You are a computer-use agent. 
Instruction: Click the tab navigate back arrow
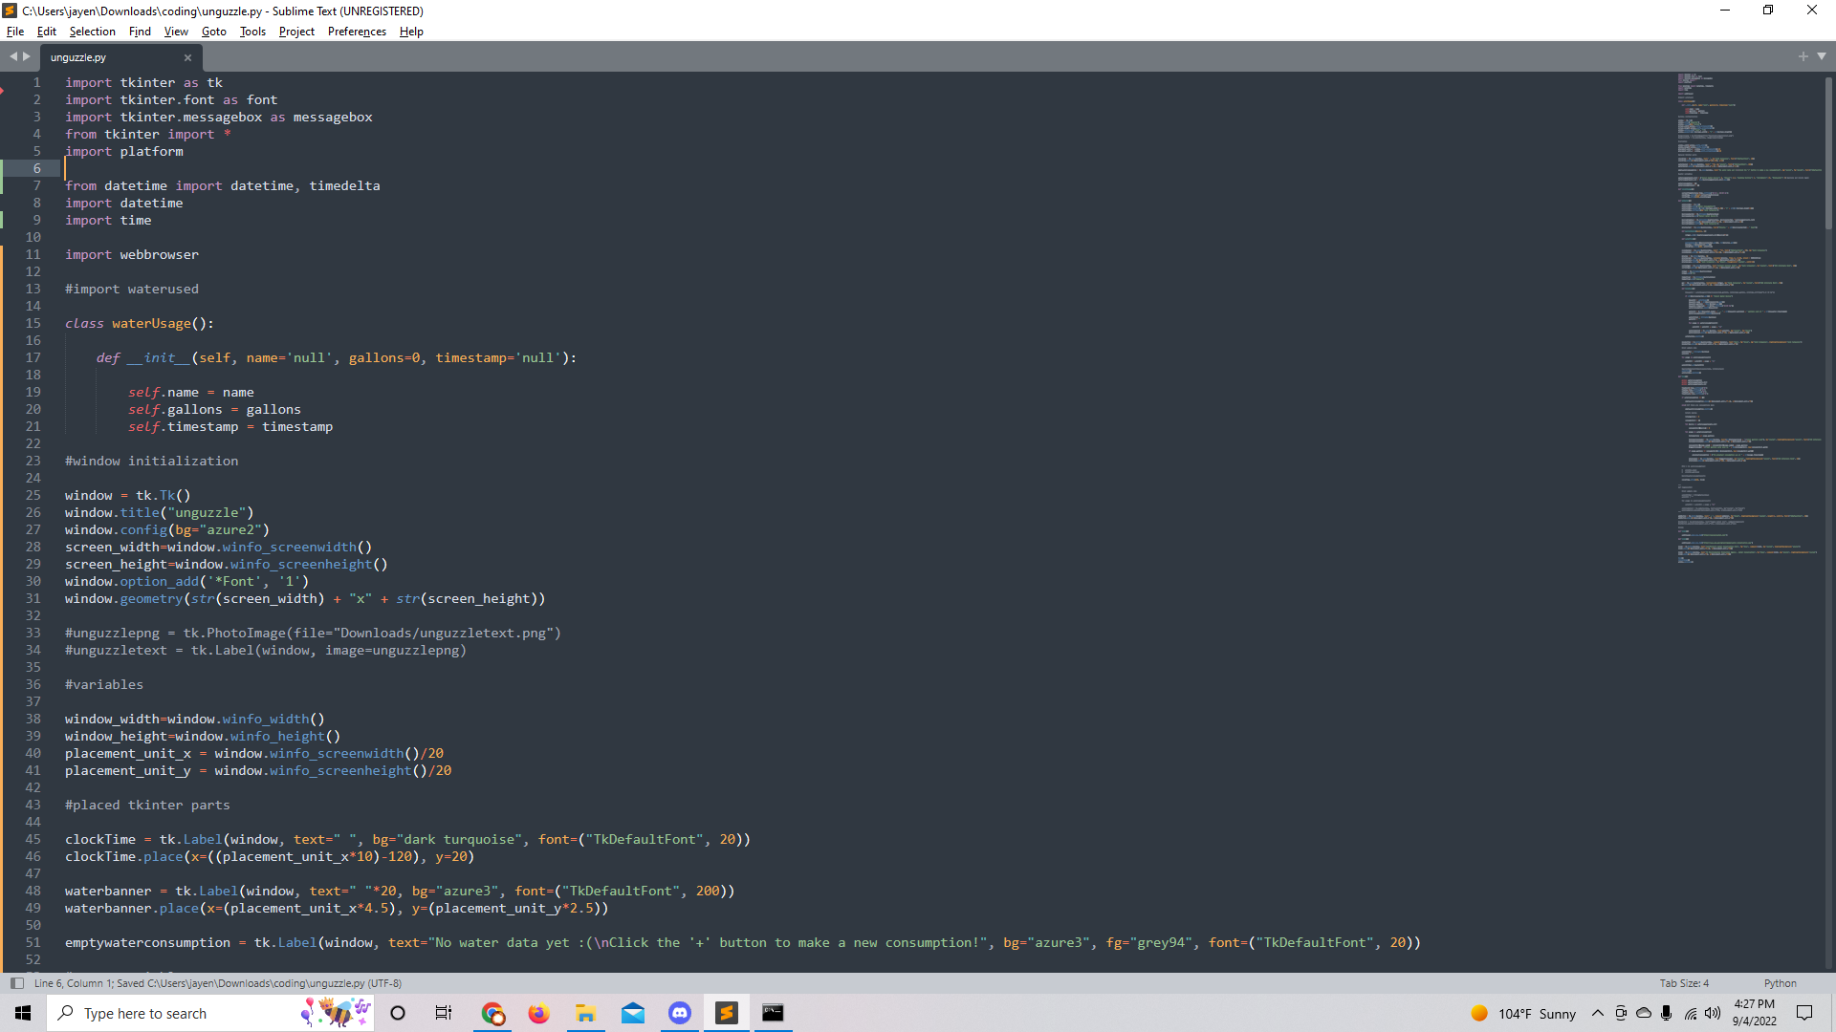(13, 57)
